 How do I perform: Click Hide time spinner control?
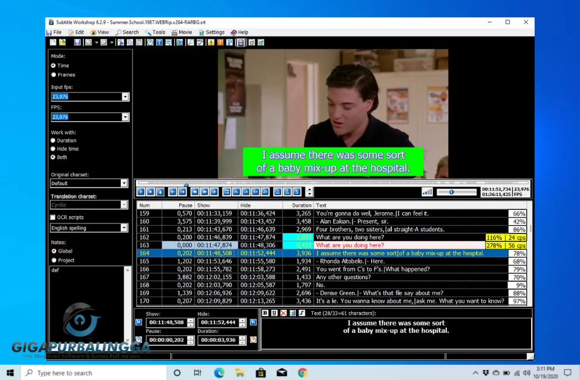click(x=243, y=322)
